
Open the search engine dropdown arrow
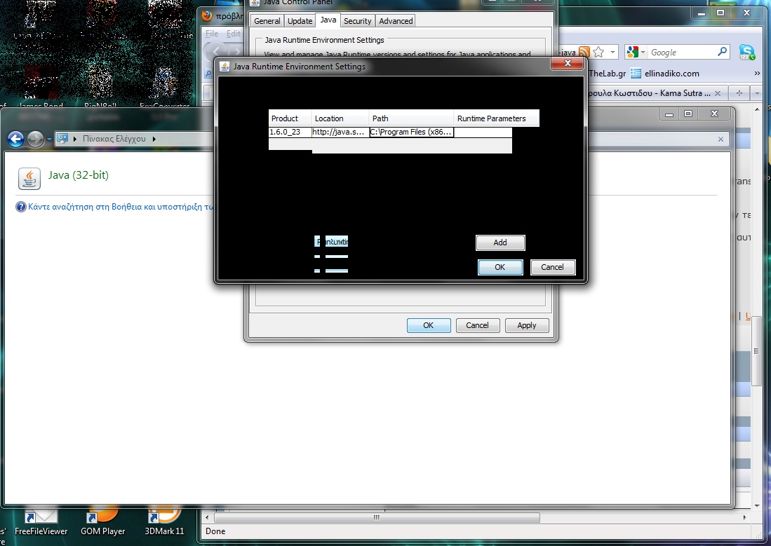(643, 52)
